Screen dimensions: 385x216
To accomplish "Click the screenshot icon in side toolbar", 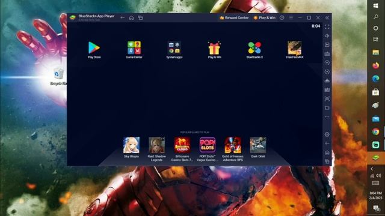I will [x=327, y=98].
